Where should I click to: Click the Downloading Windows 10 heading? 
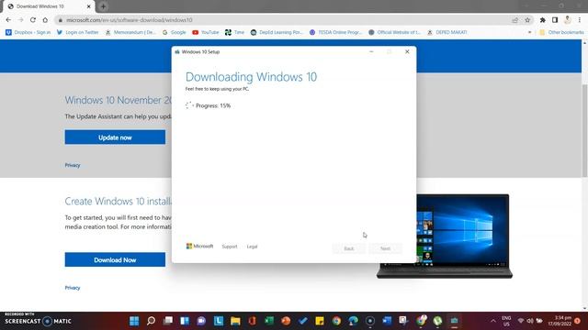(251, 77)
